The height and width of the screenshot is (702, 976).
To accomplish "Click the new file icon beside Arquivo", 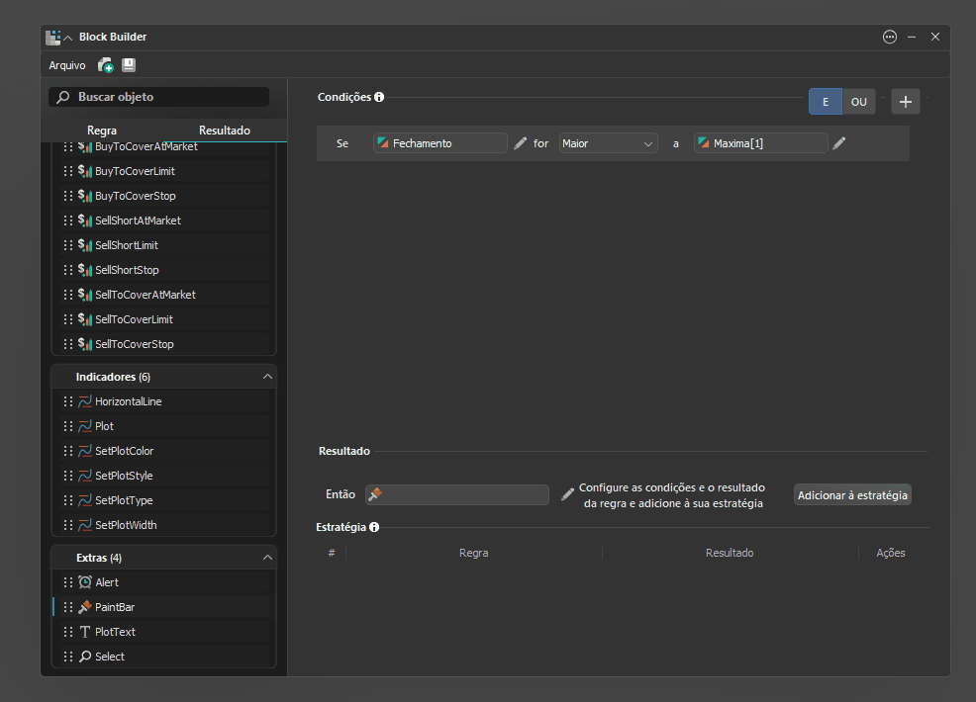I will pyautogui.click(x=105, y=65).
